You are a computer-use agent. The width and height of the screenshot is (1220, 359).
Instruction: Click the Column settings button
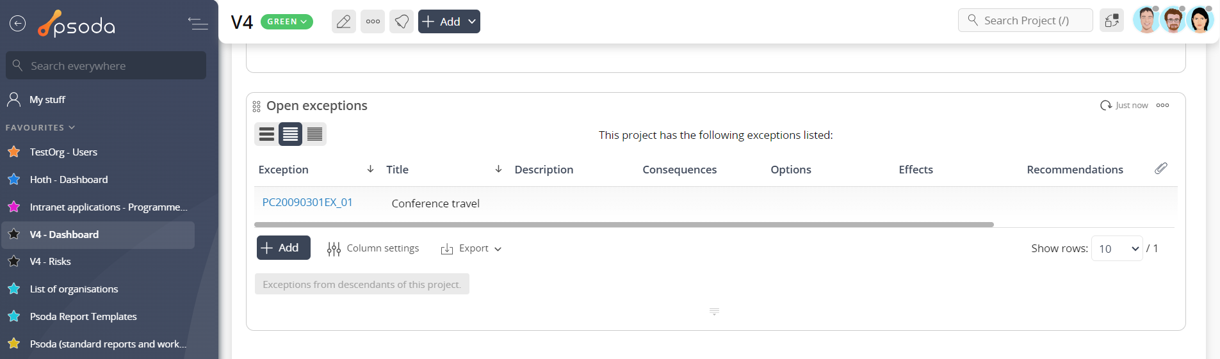[x=373, y=248]
